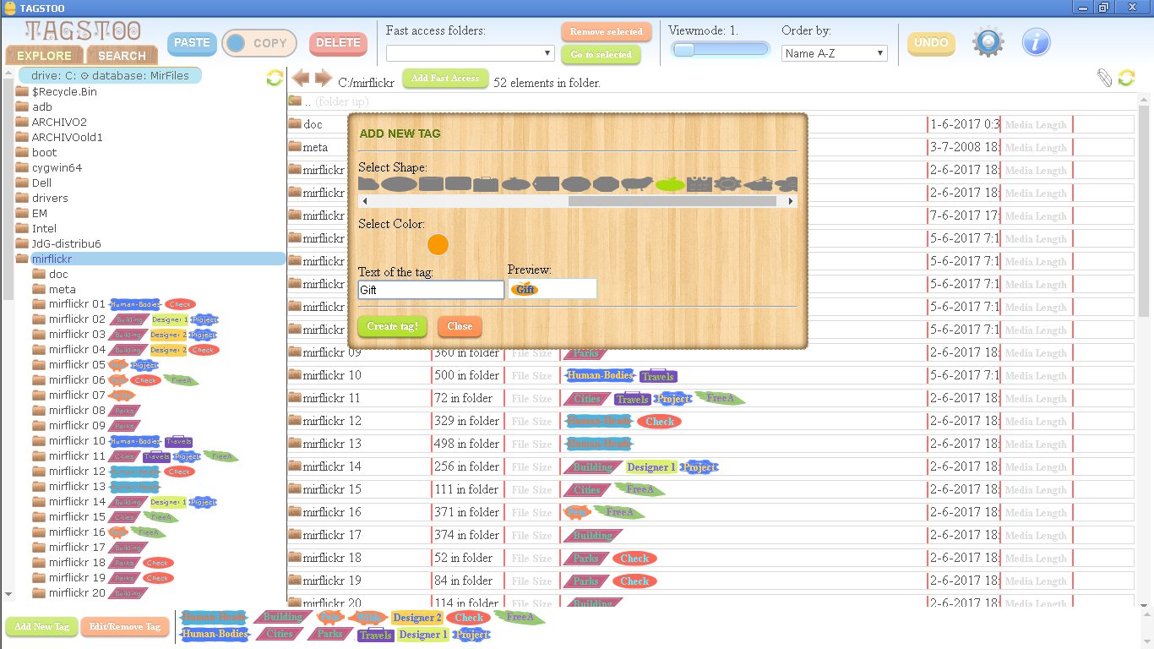Viewport: 1154px width, 649px height.
Task: Refresh the folder tree panel
Action: [x=275, y=78]
